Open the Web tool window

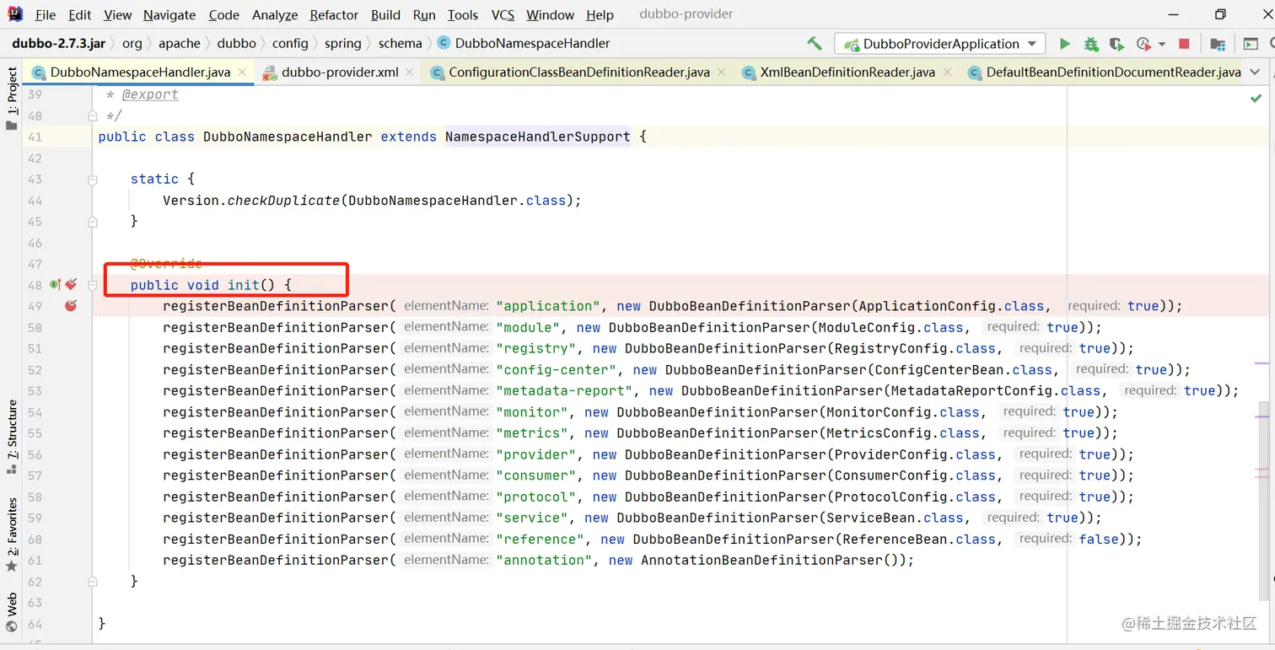[x=12, y=612]
